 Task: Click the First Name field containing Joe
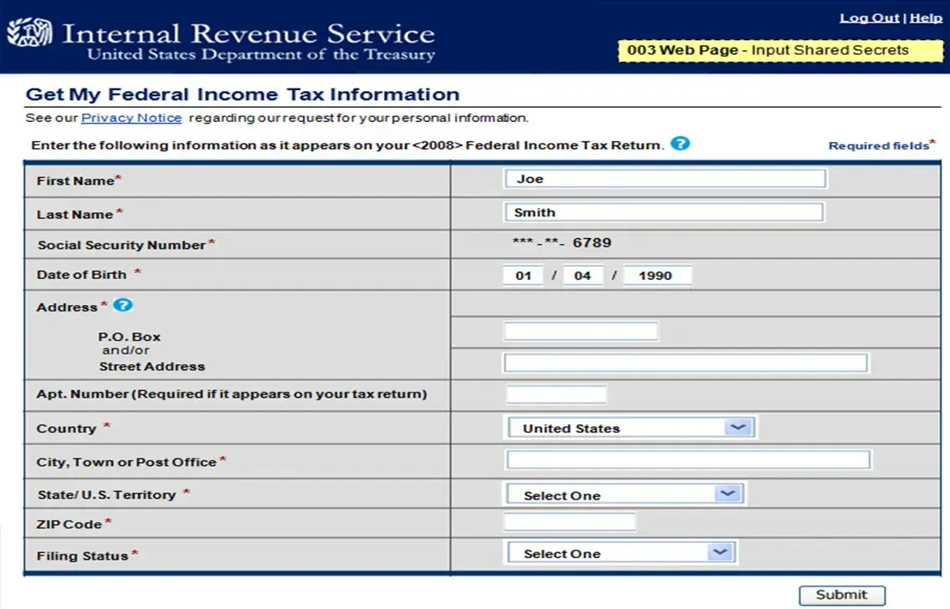[665, 179]
